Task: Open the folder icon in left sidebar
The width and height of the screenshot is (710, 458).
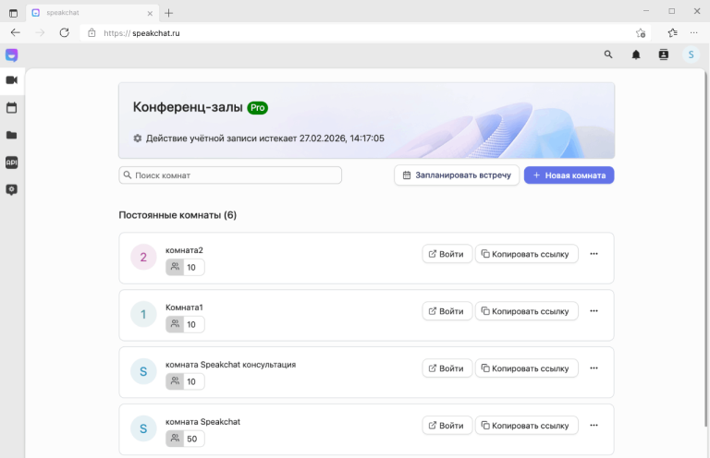Action: [x=12, y=135]
